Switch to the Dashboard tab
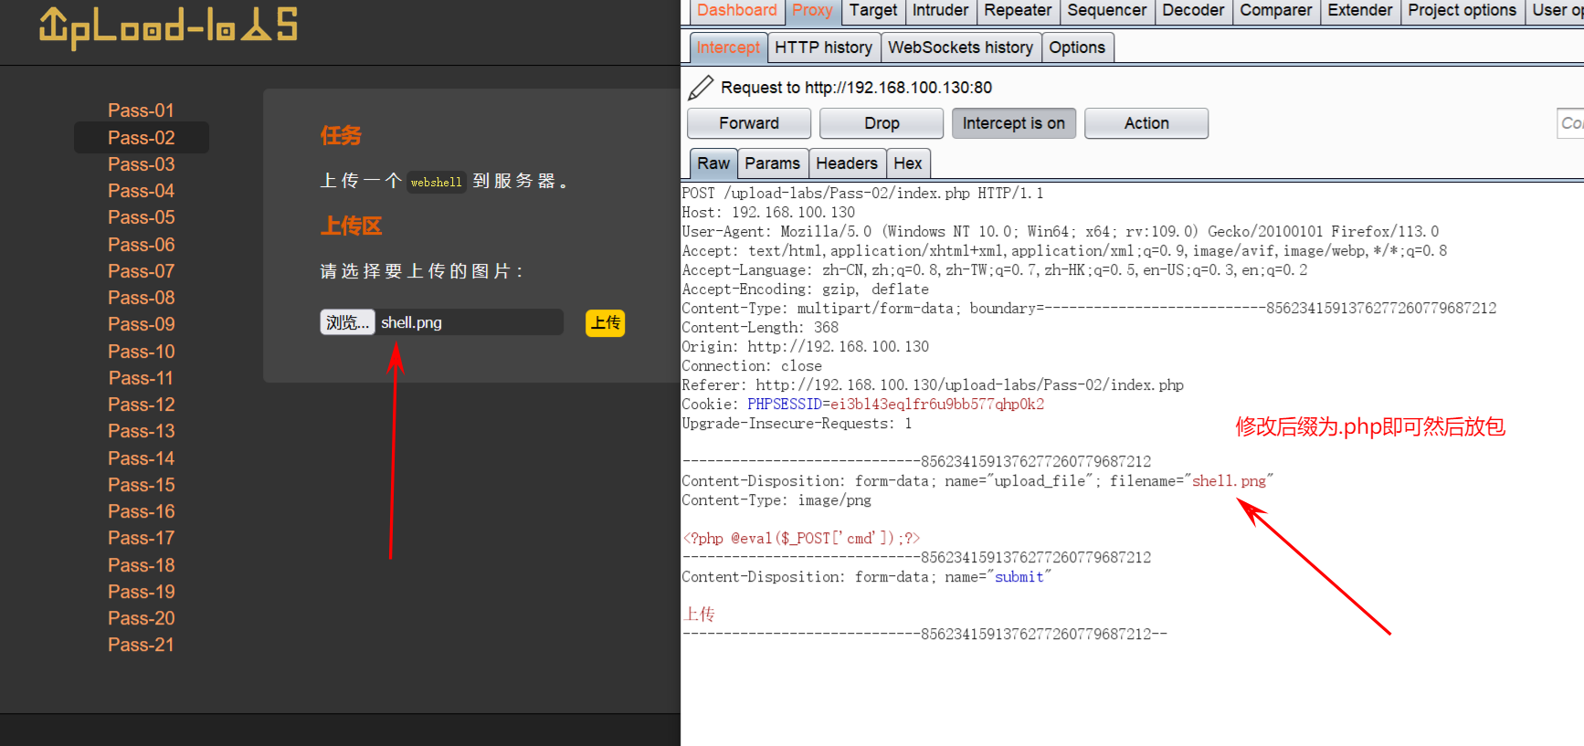 coord(736,11)
